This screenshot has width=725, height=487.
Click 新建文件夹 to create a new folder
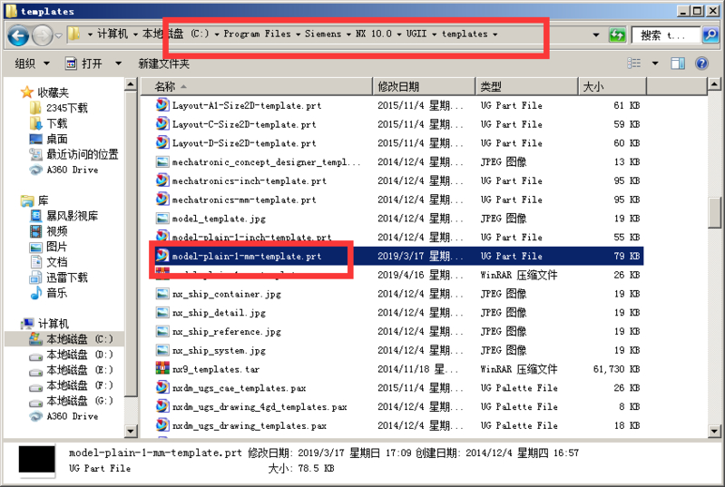163,63
